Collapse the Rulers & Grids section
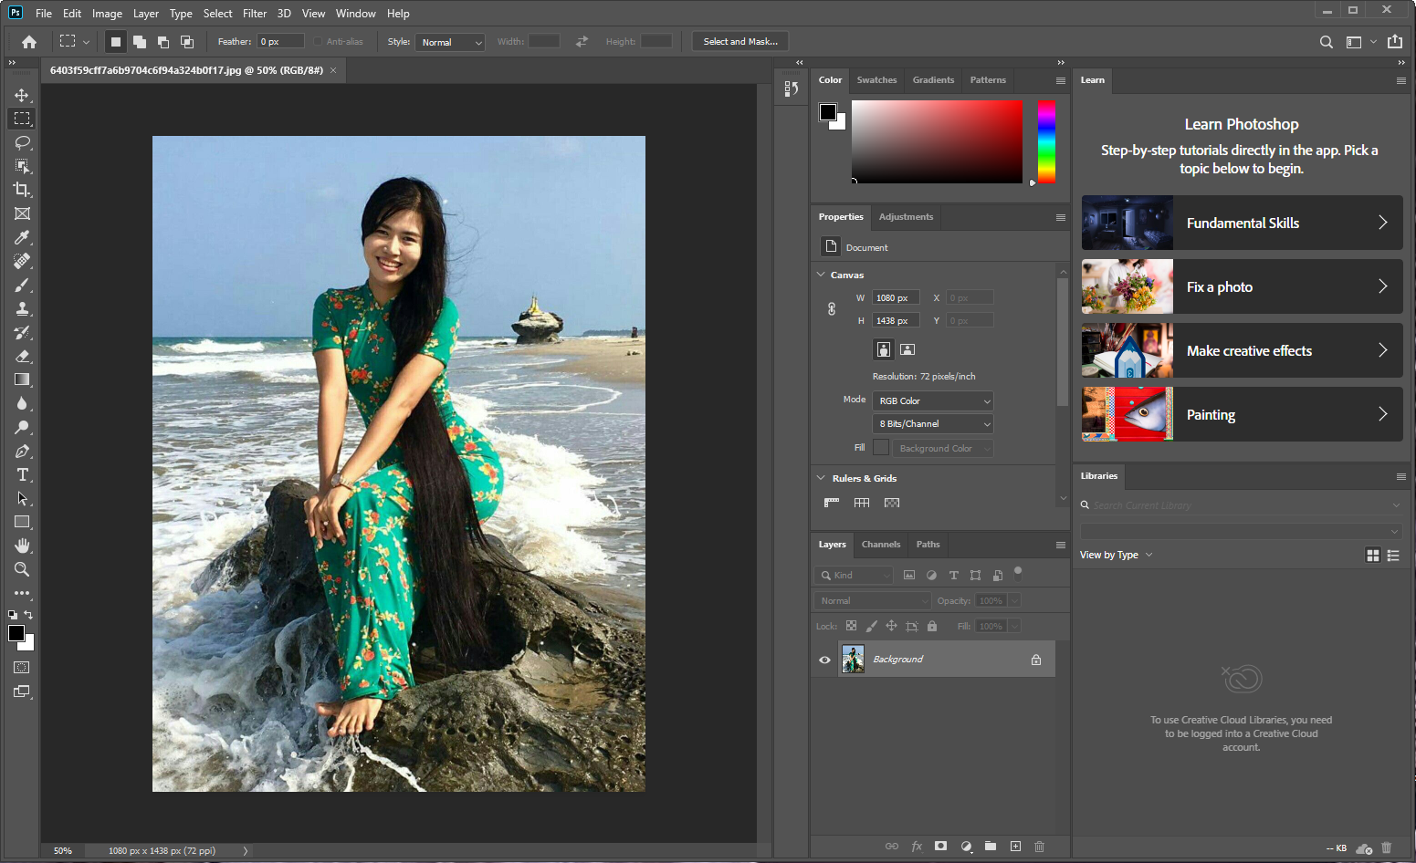Viewport: 1416px width, 863px height. tap(821, 477)
